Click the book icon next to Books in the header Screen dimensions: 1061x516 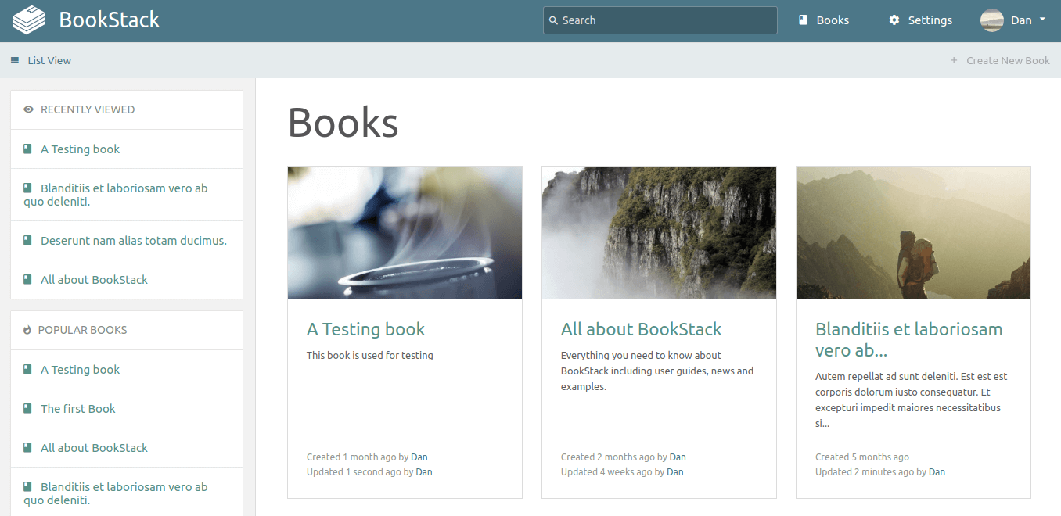coord(803,20)
